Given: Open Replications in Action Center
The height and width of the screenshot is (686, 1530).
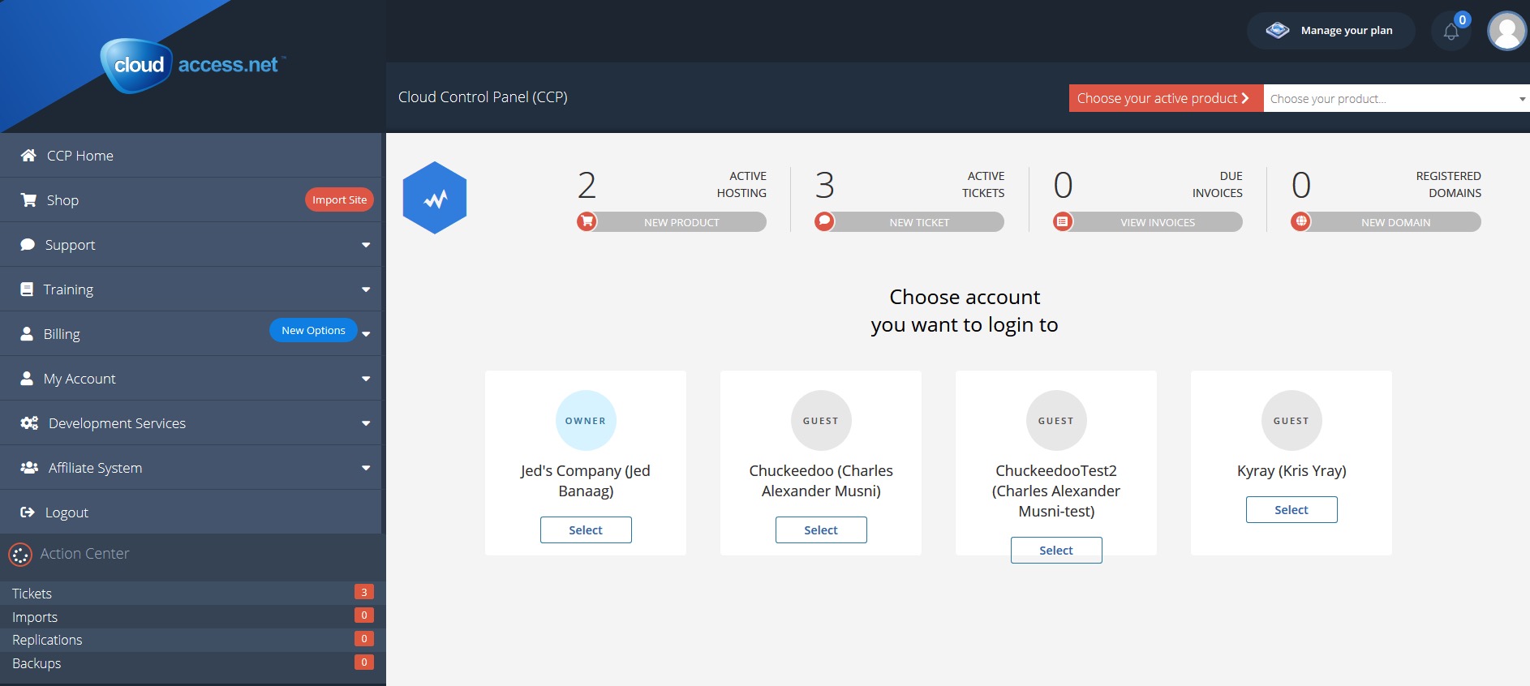Looking at the screenshot, I should [193, 639].
